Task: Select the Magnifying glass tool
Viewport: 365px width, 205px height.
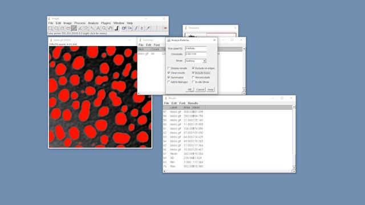Action: tap(104, 28)
